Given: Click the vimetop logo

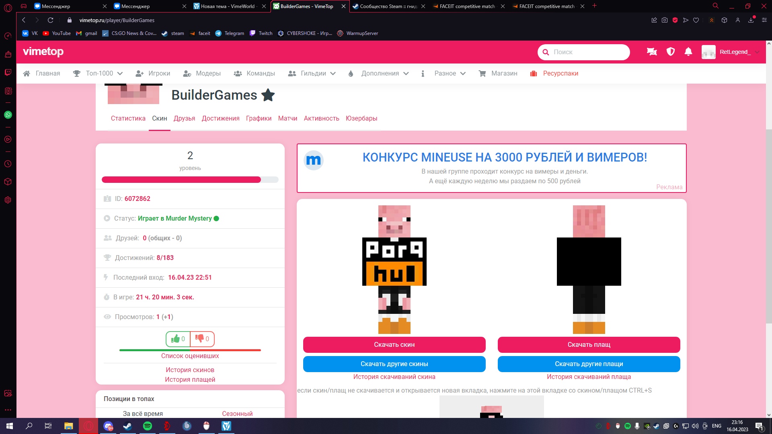Looking at the screenshot, I should [43, 52].
